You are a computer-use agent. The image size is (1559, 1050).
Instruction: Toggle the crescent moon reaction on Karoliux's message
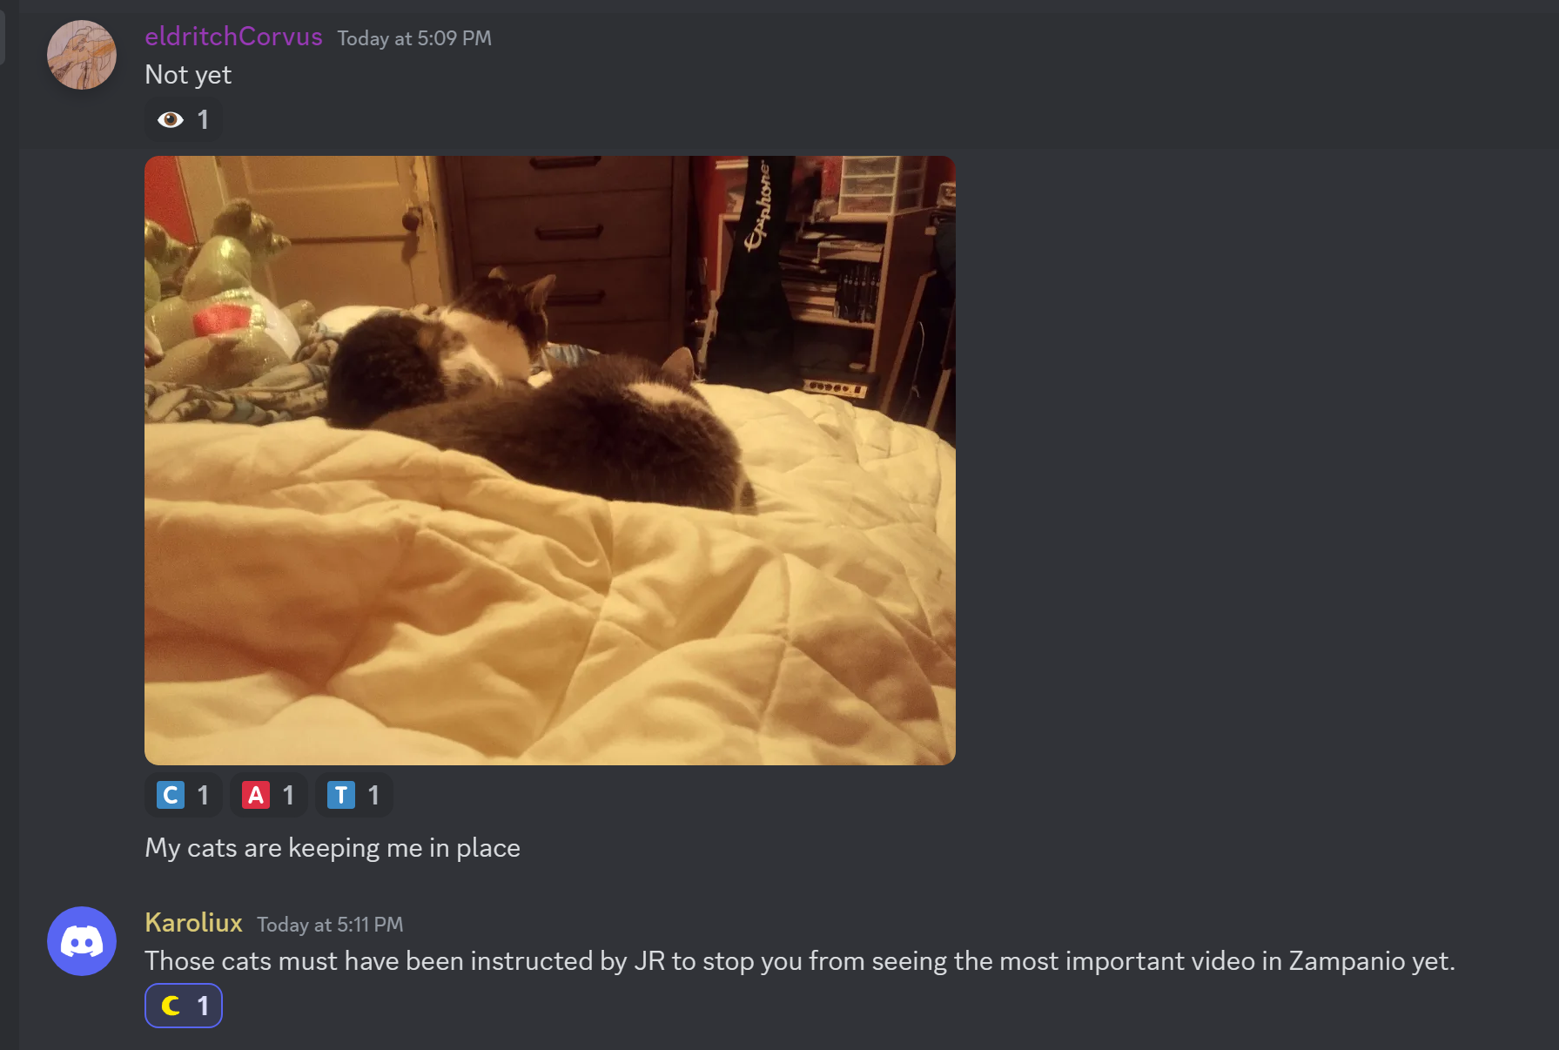(184, 1006)
